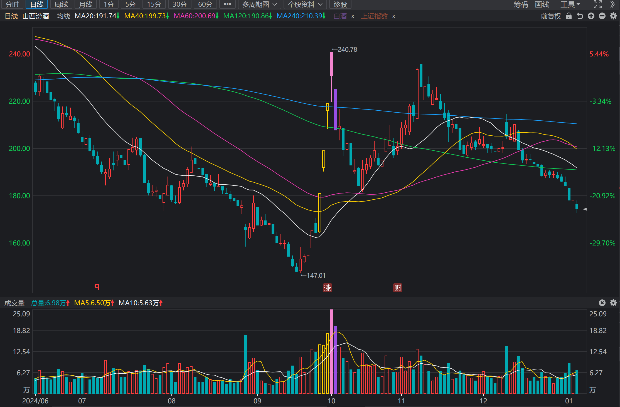Click the lock icon beside 前复权
The height and width of the screenshot is (407, 620).
click(569, 16)
